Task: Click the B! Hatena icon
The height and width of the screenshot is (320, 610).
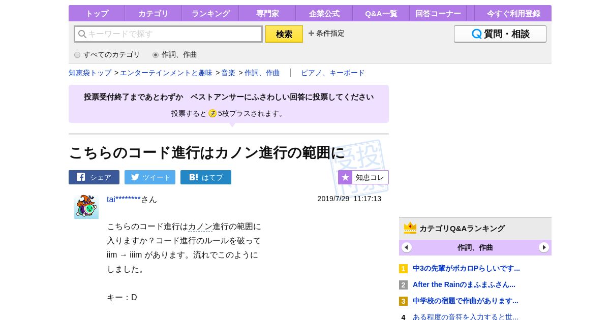Action: click(x=194, y=177)
